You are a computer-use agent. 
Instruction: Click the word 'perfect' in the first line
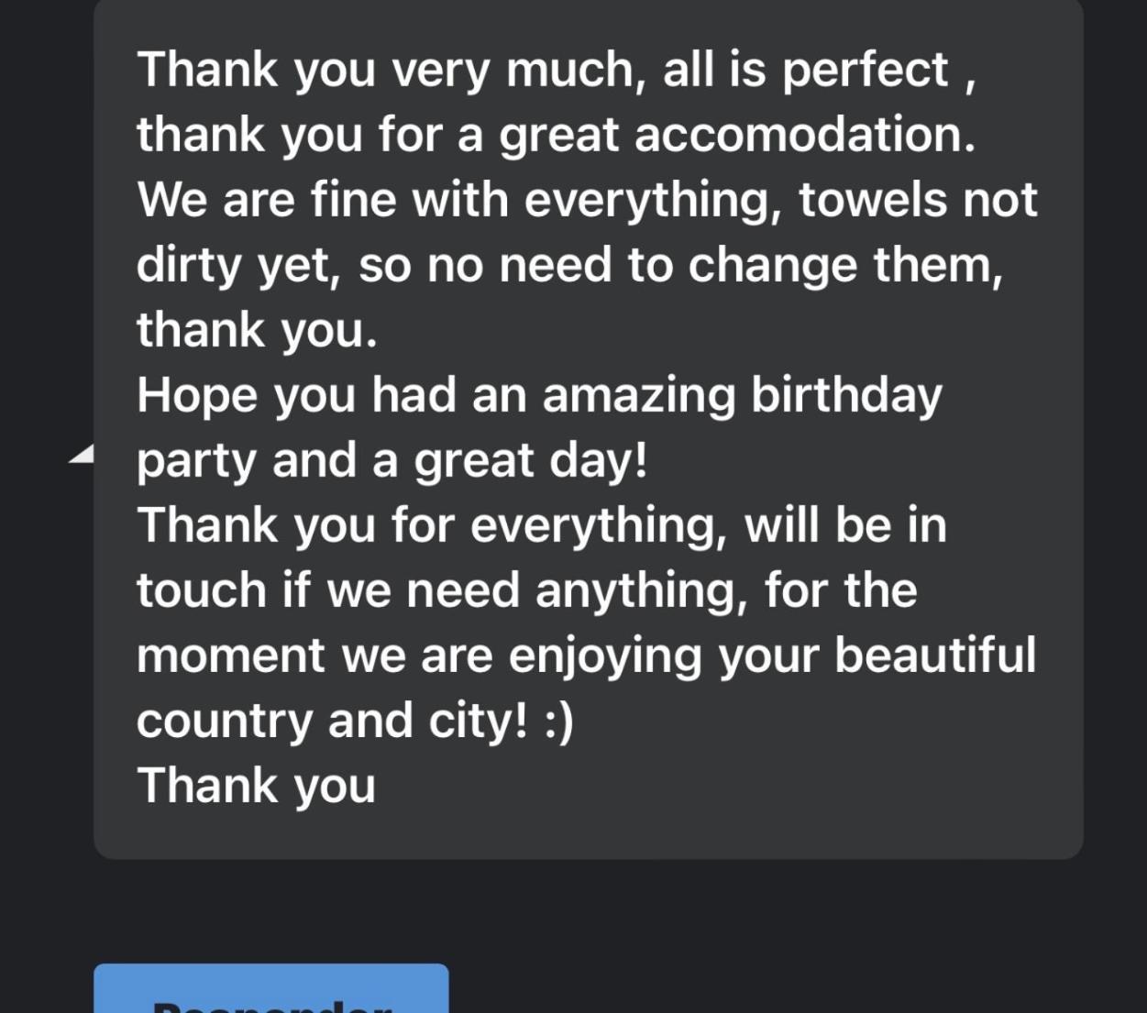coord(865,71)
